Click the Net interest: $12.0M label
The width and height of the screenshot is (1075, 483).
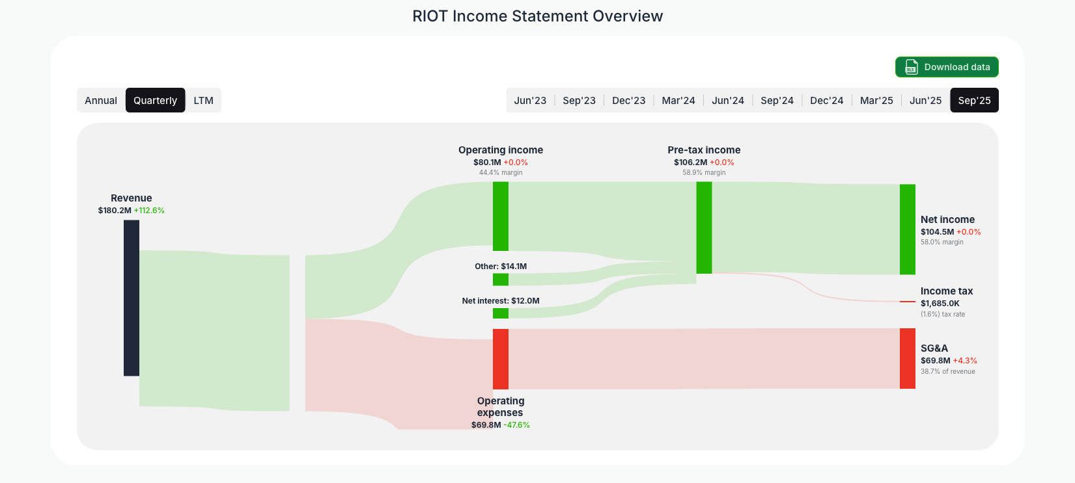click(501, 301)
